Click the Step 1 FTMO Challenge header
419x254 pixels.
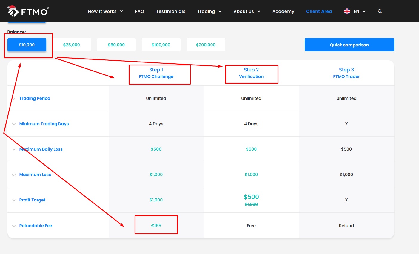156,73
